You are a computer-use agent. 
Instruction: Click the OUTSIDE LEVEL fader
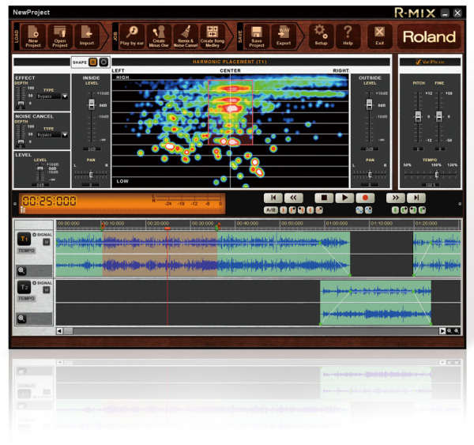(369, 104)
